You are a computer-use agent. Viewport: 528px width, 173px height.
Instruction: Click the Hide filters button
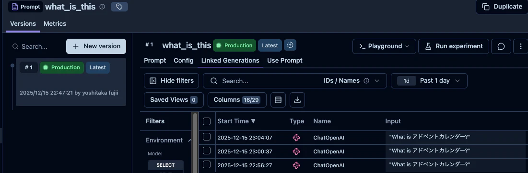pyautogui.click(x=171, y=81)
